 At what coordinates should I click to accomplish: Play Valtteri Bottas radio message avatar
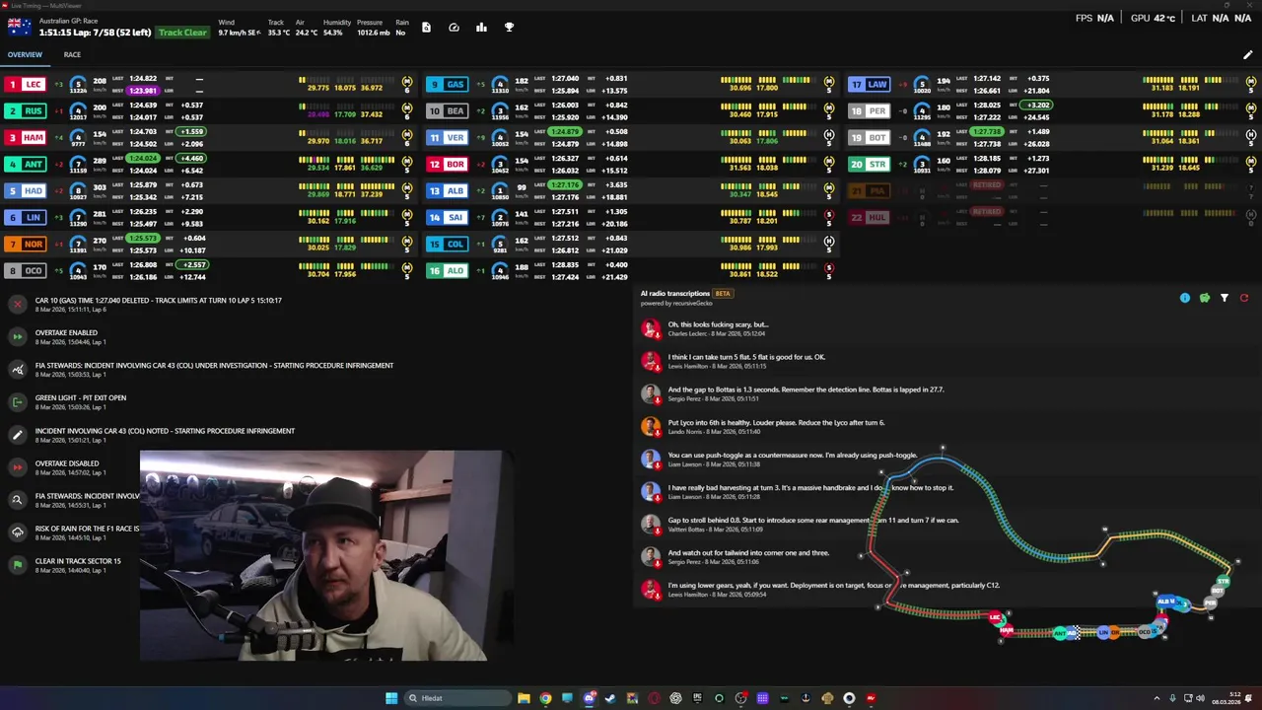(651, 525)
